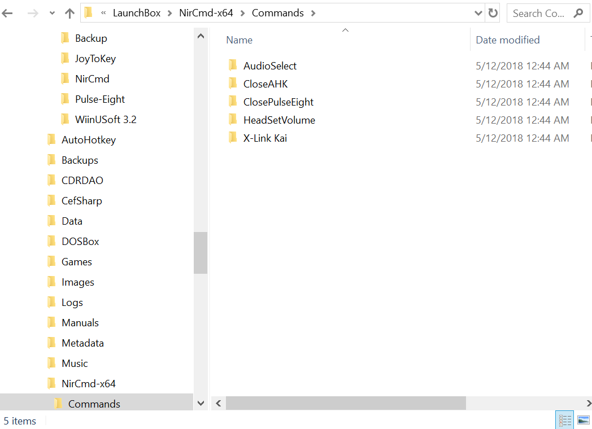Click the AudioSelect date modified value
592x429 pixels.
(522, 66)
